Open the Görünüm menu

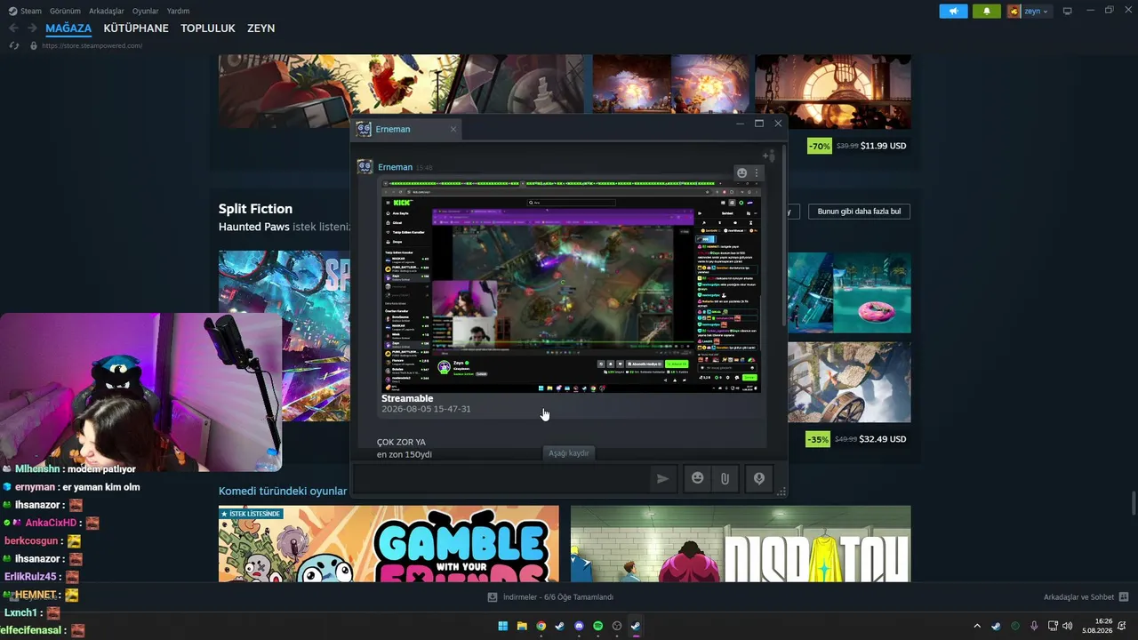pyautogui.click(x=65, y=12)
